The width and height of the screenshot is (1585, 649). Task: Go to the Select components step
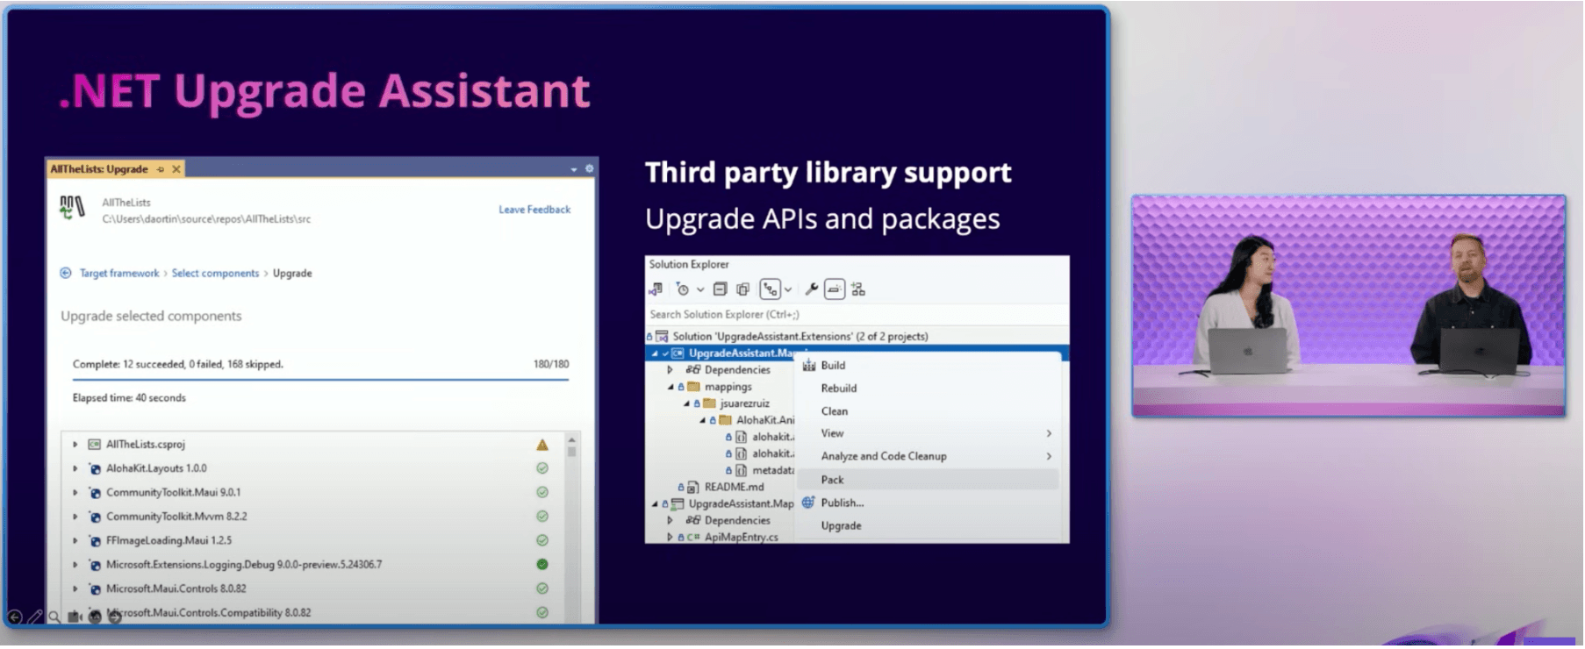pos(215,273)
